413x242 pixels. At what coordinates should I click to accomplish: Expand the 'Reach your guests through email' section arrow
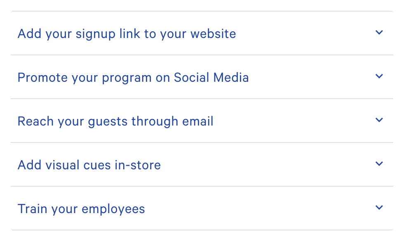[379, 120]
